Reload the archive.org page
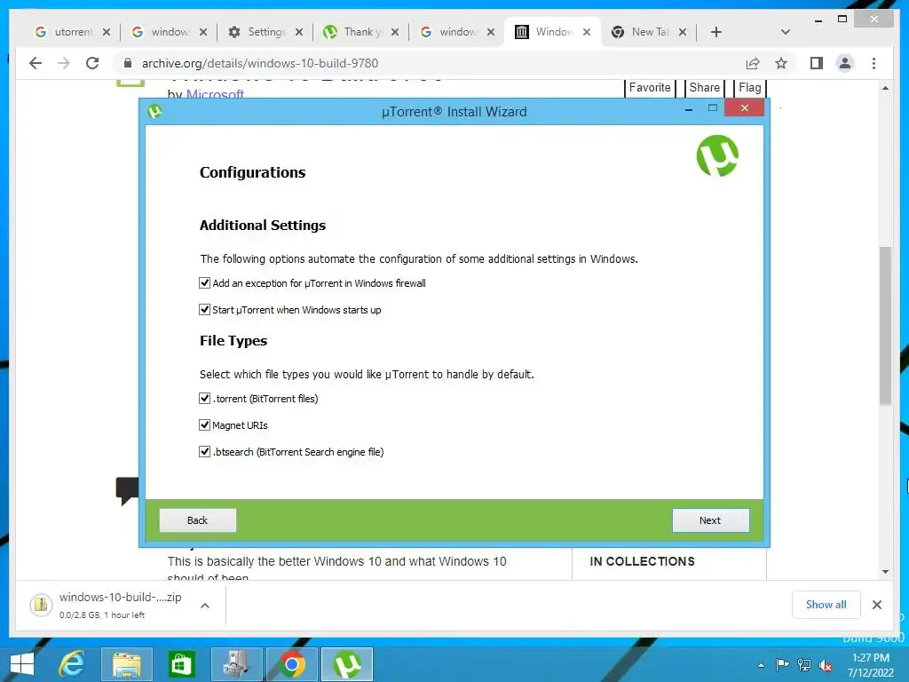 (x=92, y=63)
